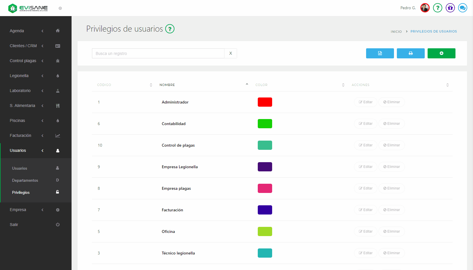Open the Facturación chart icon
This screenshot has height=270, width=473.
pyautogui.click(x=58, y=135)
